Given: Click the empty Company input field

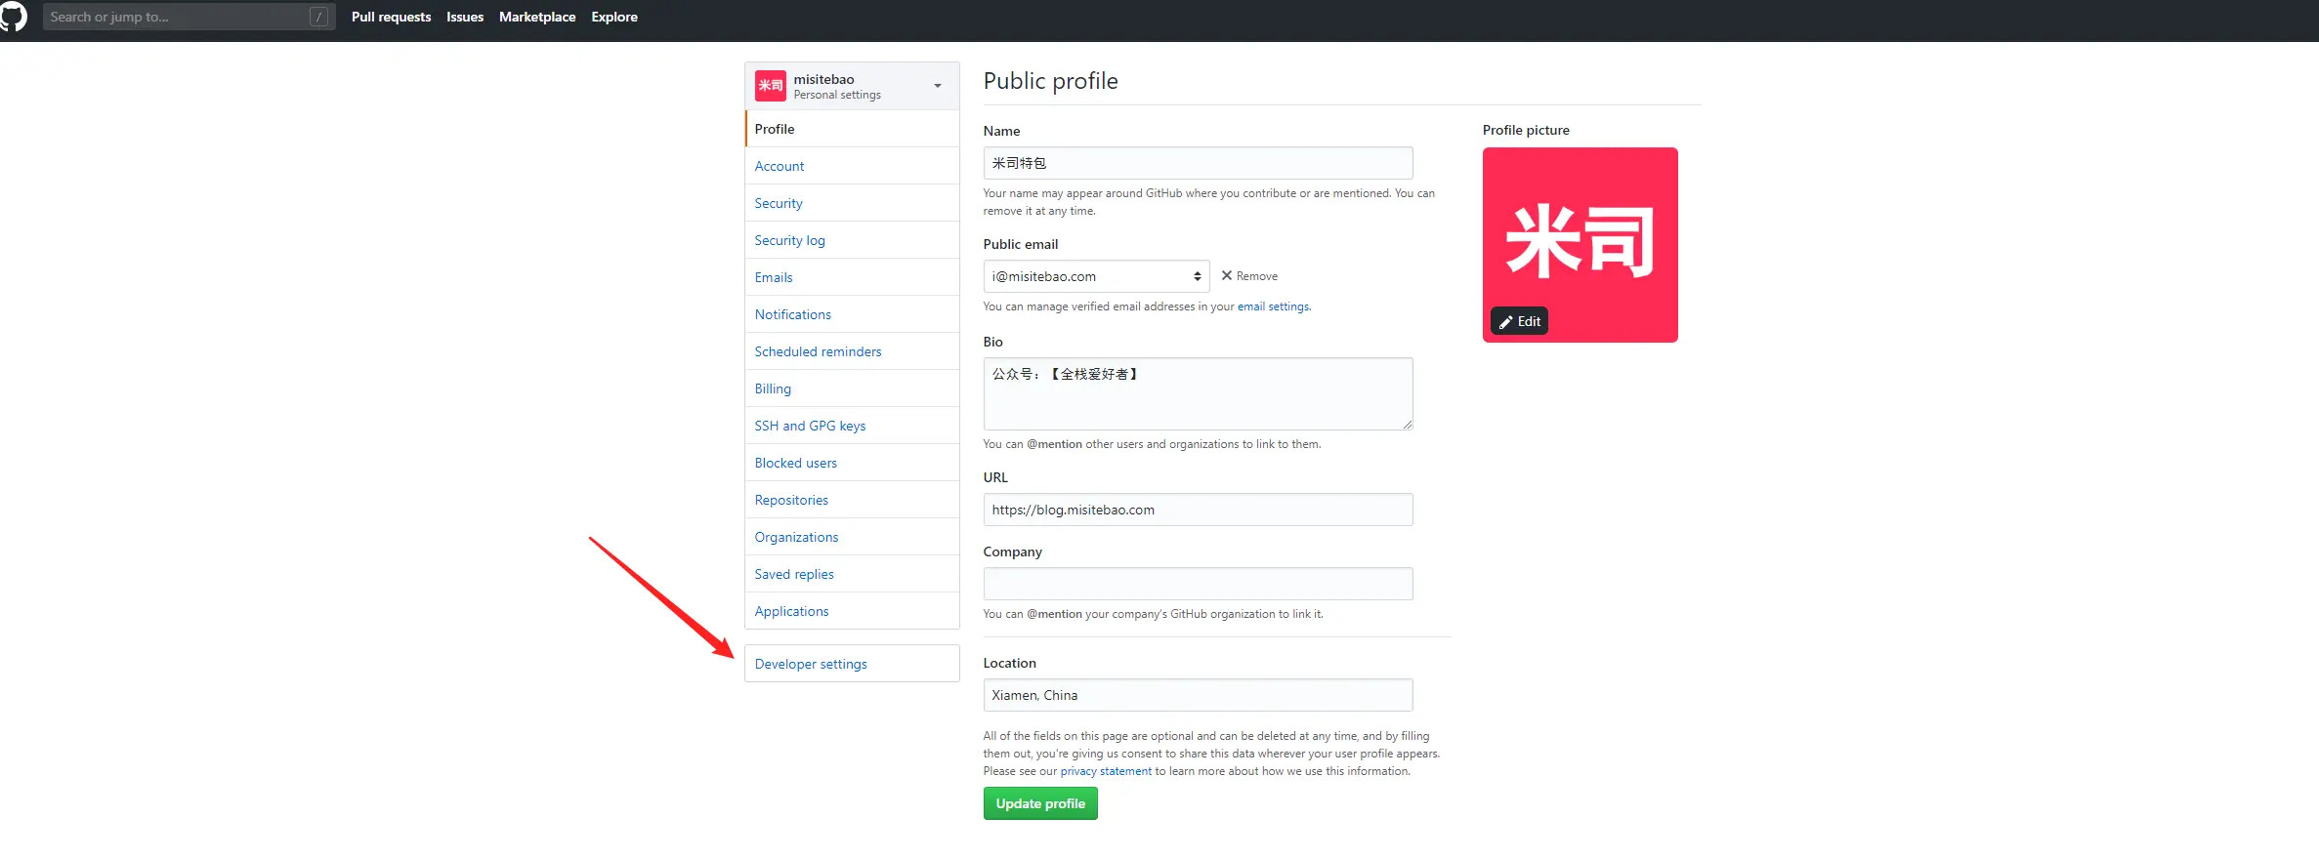Looking at the screenshot, I should click(1198, 584).
